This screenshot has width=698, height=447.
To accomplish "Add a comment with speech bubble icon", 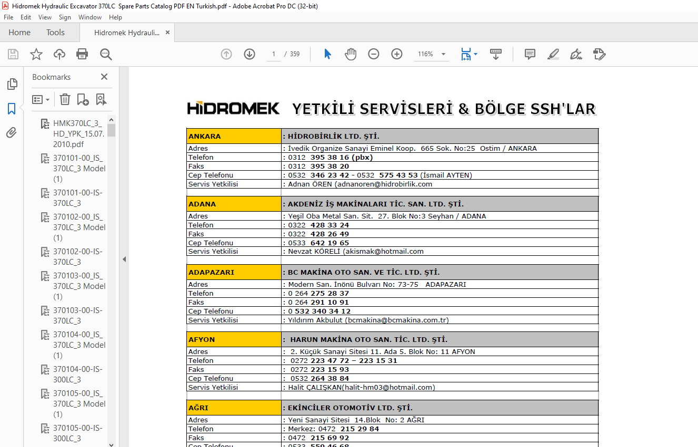I will coord(530,54).
